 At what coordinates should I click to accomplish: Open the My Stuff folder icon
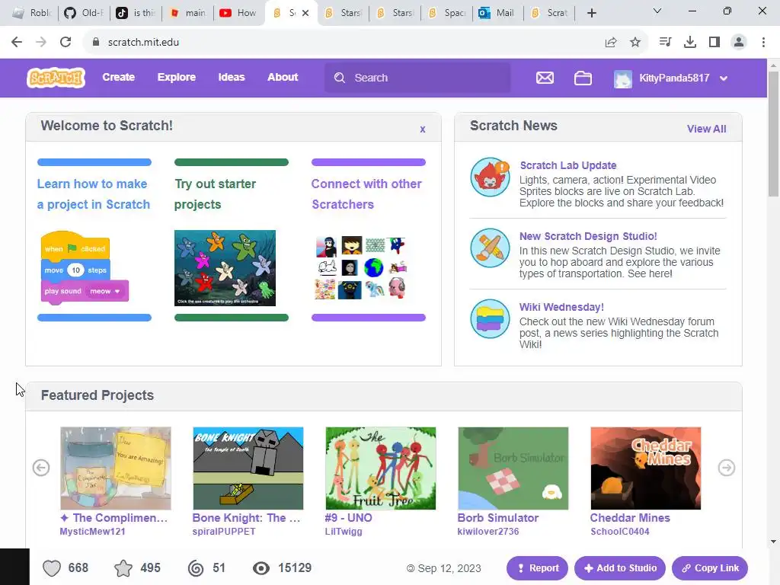pos(583,78)
